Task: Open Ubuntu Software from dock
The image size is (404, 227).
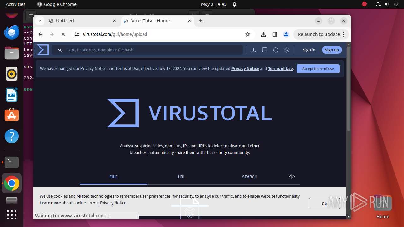Action: 12,115
